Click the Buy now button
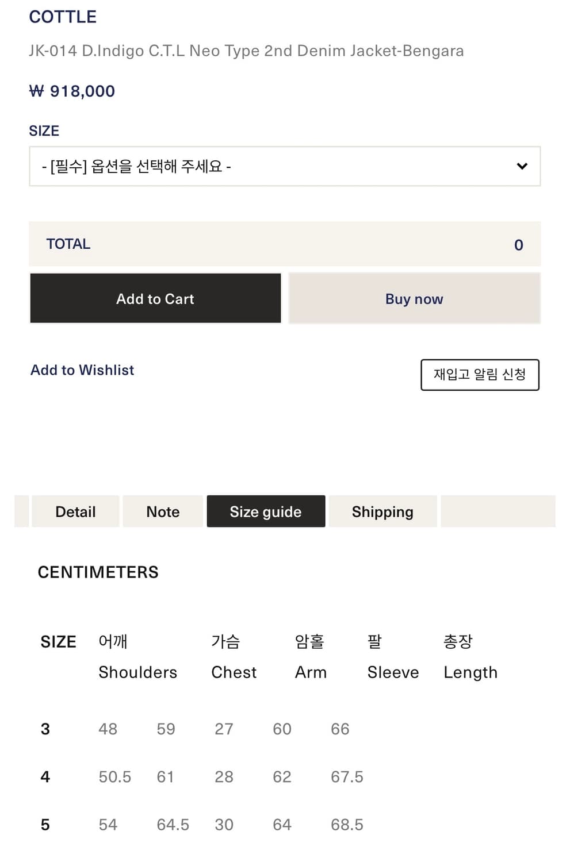Screen dimensions: 570x862 coord(414,299)
